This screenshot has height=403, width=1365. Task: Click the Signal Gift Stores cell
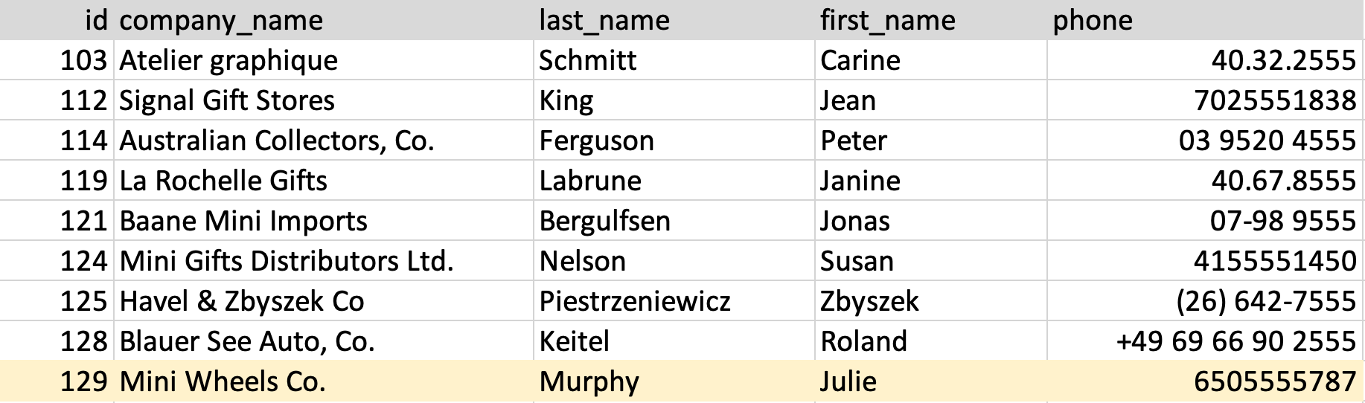[227, 100]
